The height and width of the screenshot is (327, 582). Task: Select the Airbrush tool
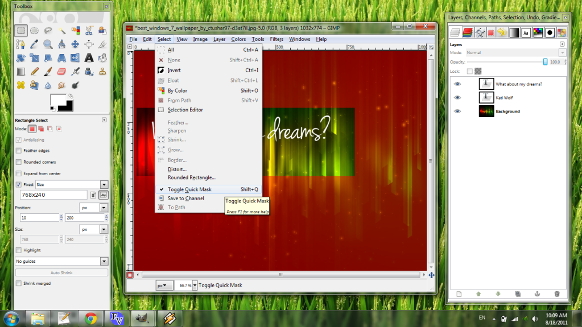click(75, 71)
